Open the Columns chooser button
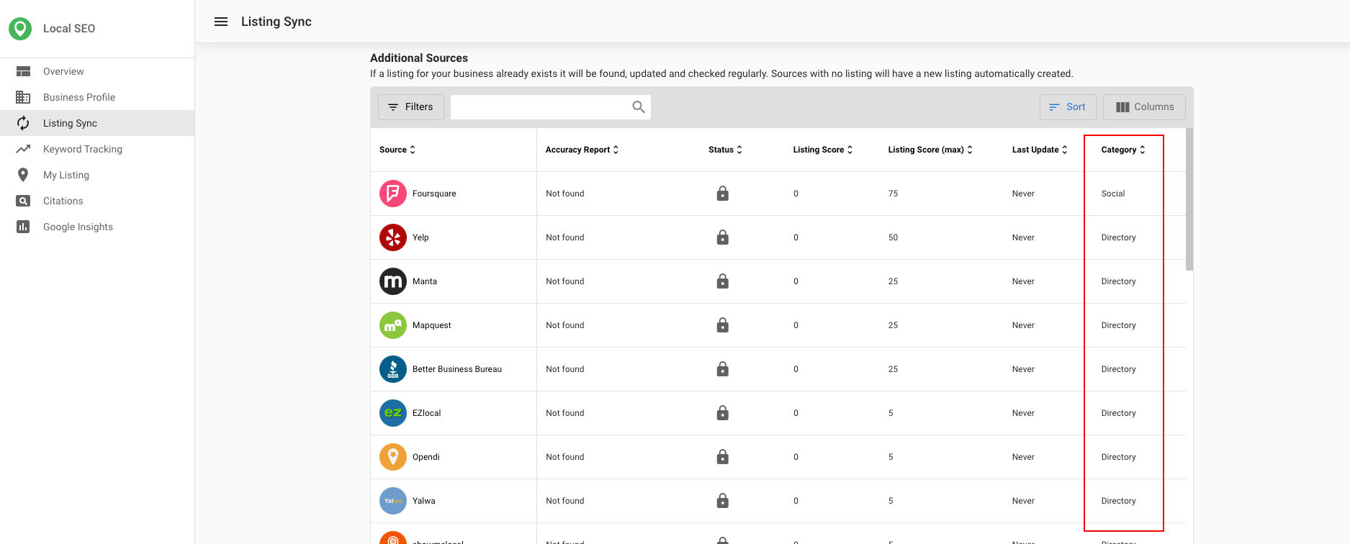This screenshot has width=1350, height=544. click(x=1144, y=107)
